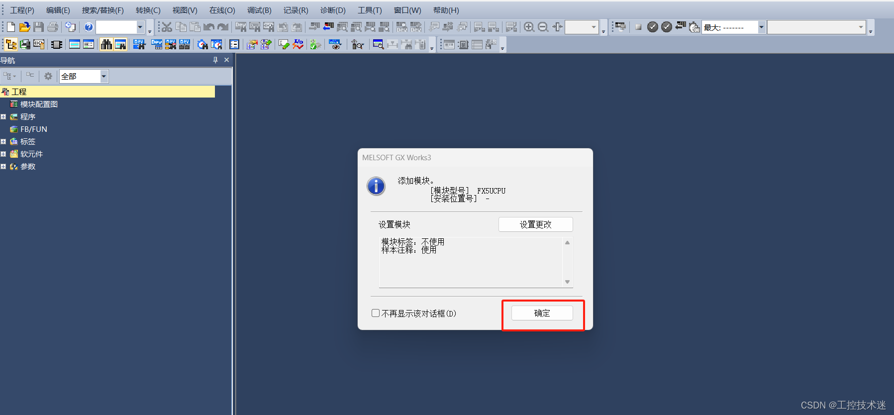Pin the navigation panel with pushpin icon
The image size is (894, 415).
215,60
